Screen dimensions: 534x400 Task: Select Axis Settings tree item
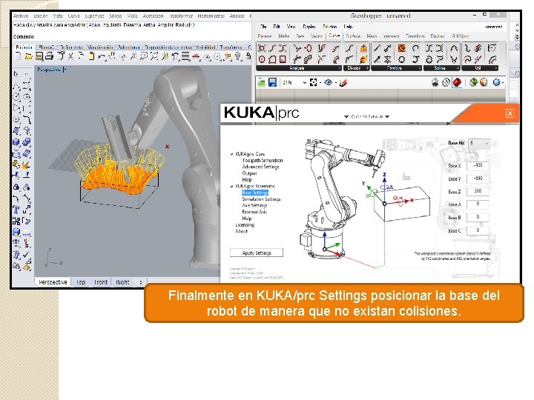point(254,205)
